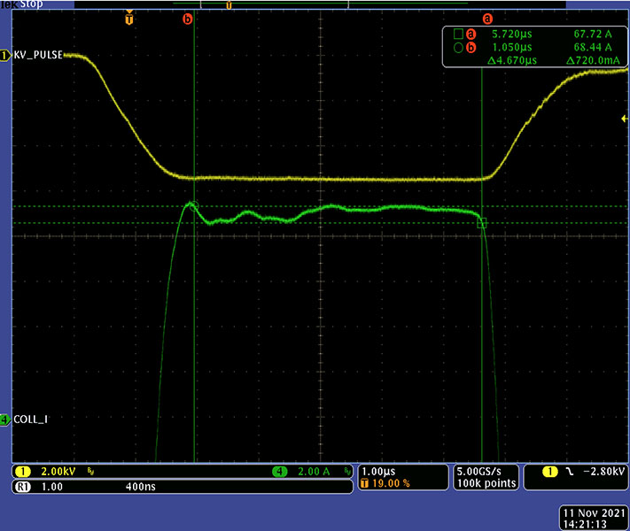The height and width of the screenshot is (531, 630).
Task: Click channel 1 KV_PULSE ground indicator
Action: tap(5, 56)
